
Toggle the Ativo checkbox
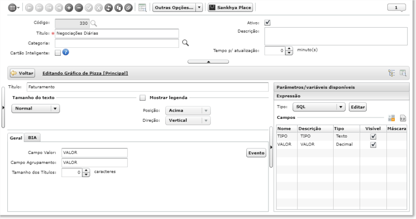267,23
